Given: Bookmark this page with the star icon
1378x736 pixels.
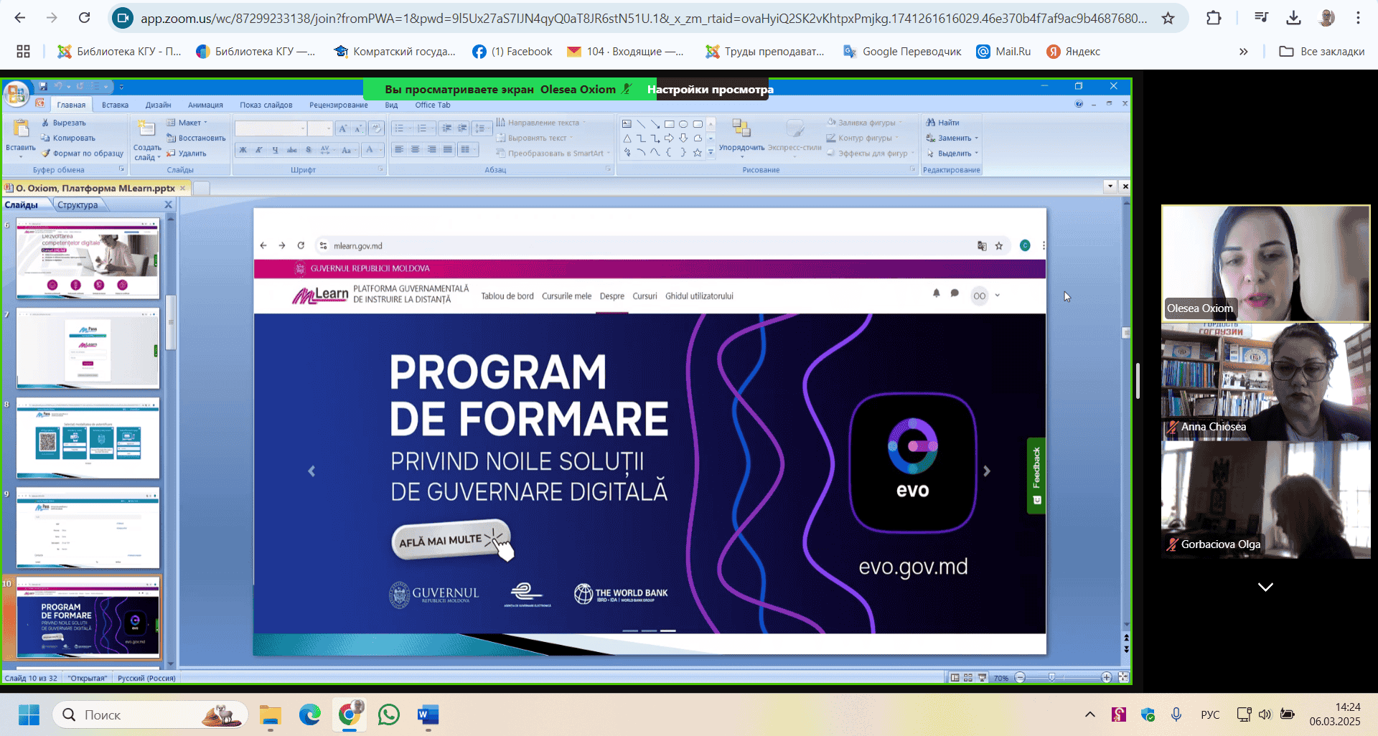Looking at the screenshot, I should pyautogui.click(x=1168, y=18).
